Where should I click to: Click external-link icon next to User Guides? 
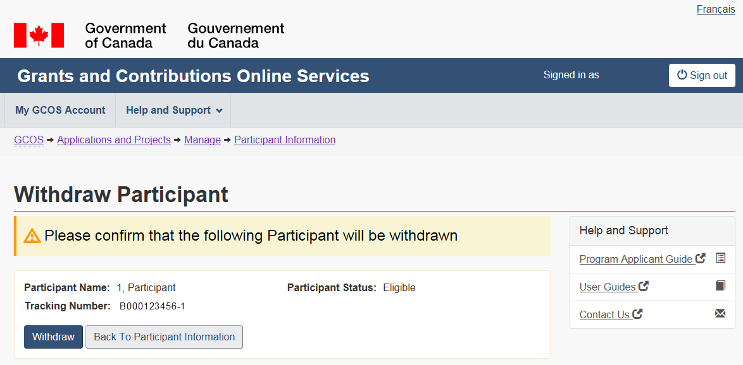[644, 286]
